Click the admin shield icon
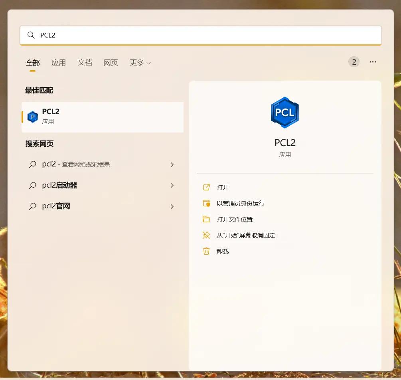The width and height of the screenshot is (401, 380). click(x=206, y=204)
